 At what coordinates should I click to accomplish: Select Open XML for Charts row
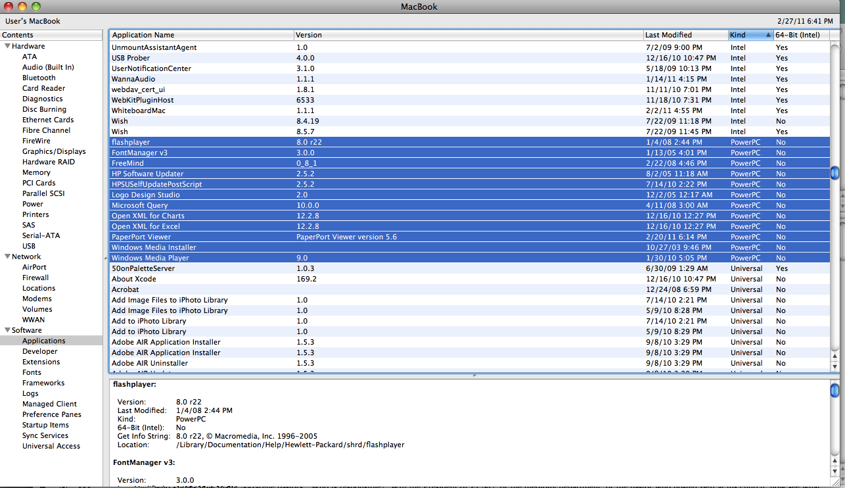pos(469,216)
